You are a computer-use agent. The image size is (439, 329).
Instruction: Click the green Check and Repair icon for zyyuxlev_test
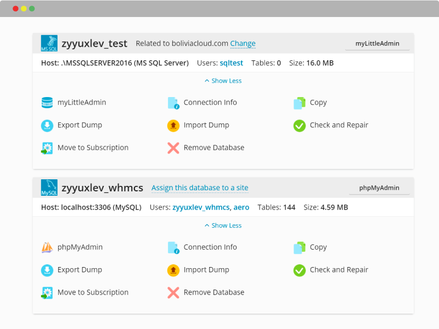coord(299,126)
